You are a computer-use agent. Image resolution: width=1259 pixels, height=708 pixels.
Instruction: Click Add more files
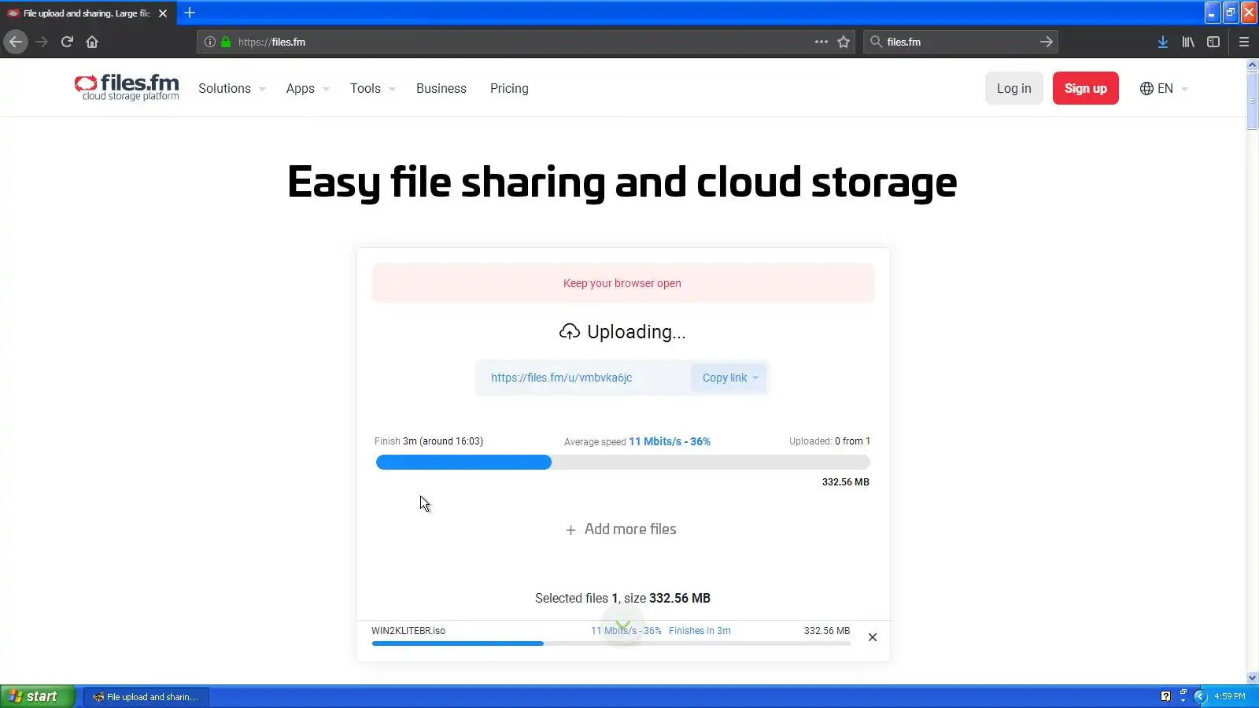(x=621, y=529)
